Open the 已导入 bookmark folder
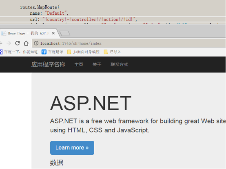This screenshot has height=169, width=226. tap(113, 52)
